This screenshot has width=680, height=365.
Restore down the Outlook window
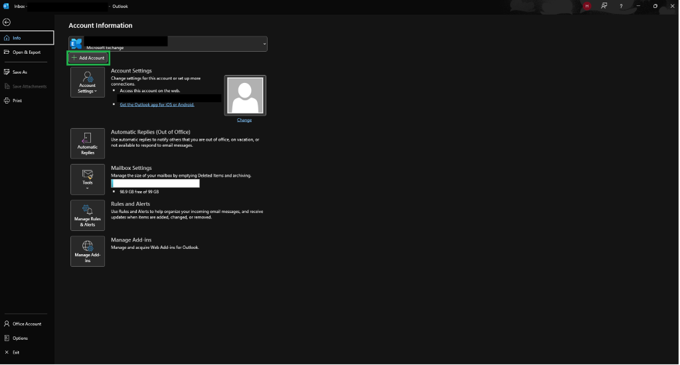[x=655, y=6]
